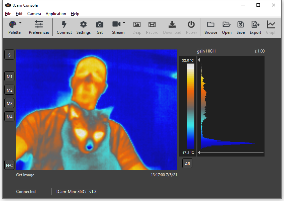
Task: Open the File menu
Action: pos(8,14)
